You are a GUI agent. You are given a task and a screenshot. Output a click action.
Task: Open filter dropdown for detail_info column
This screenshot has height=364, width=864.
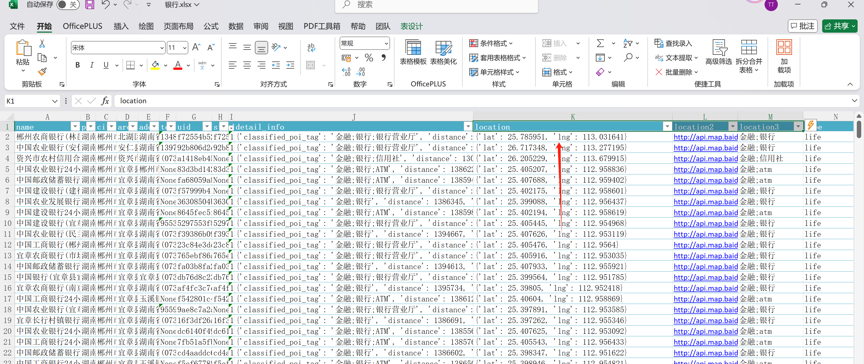tap(468, 127)
